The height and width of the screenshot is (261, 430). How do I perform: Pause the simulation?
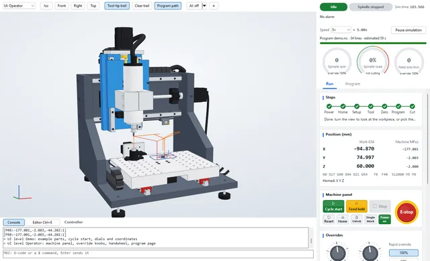(x=408, y=30)
